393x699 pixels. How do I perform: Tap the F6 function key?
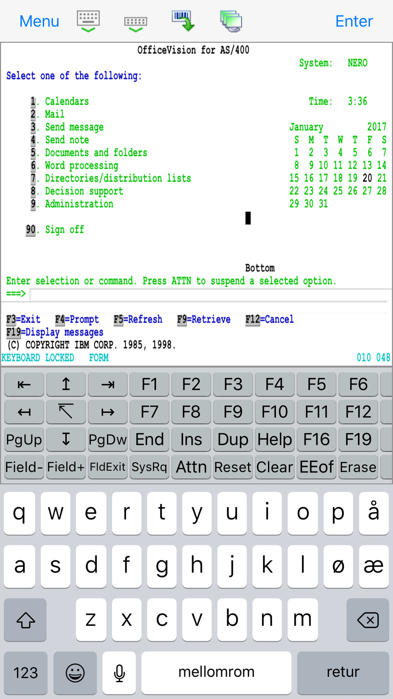[x=358, y=384]
